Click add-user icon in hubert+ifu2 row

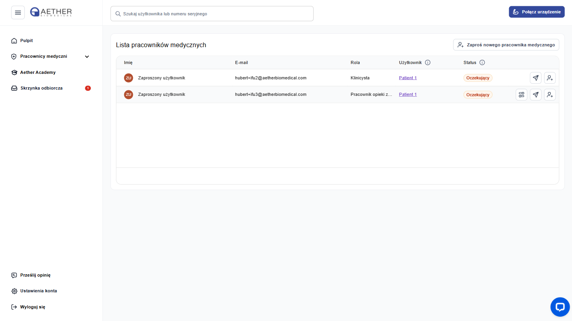(x=550, y=78)
